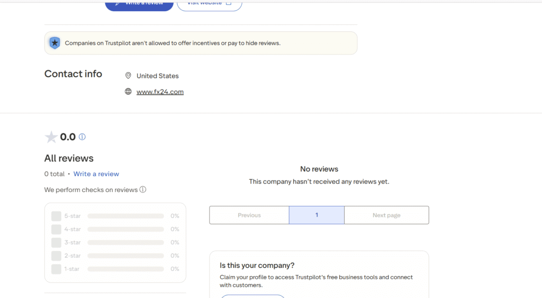Image resolution: width=542 pixels, height=298 pixels.
Task: Click "This company hasn't received any reviews yet" text
Action: tap(319, 182)
